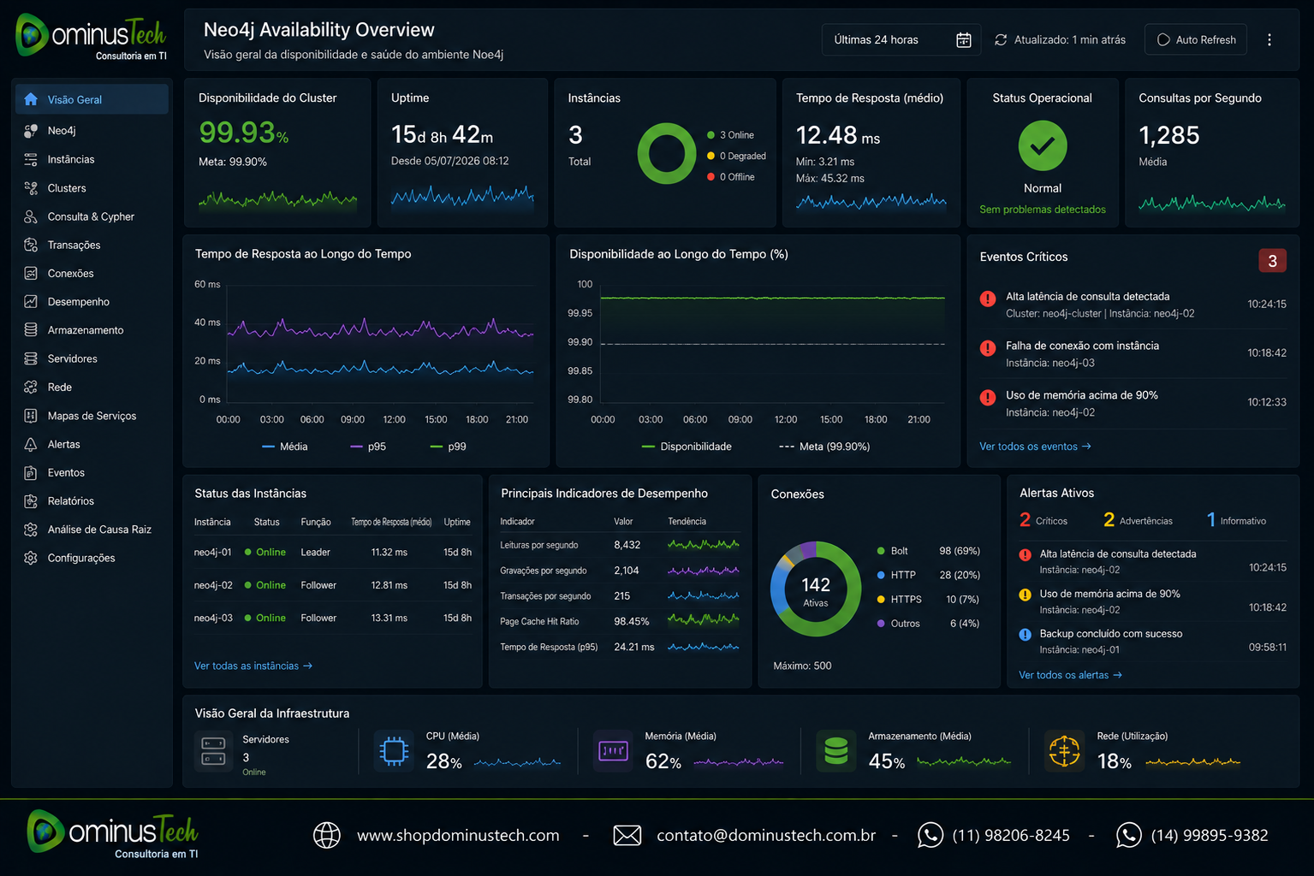
Task: Click the Conexões sidebar icon
Action: click(x=31, y=273)
